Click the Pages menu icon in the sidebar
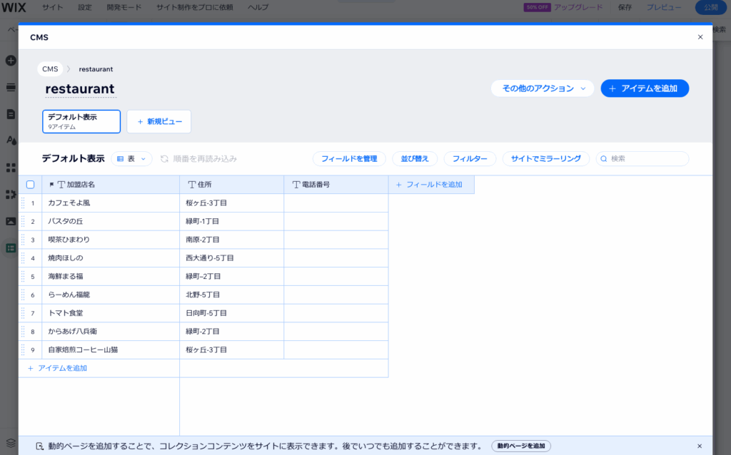The width and height of the screenshot is (731, 455). click(x=10, y=113)
